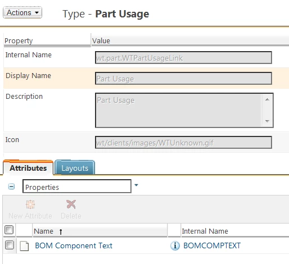Click the Description scrollbar up arrow
Viewport: 289px width, 264px height.
[267, 99]
